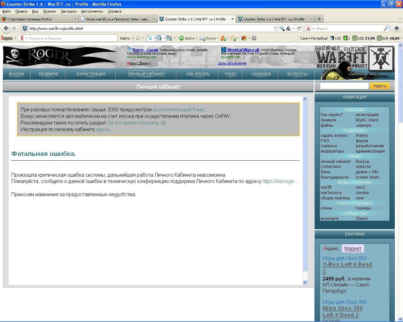Open the Закладки menu
This screenshot has width=403, height=322.
tap(69, 11)
